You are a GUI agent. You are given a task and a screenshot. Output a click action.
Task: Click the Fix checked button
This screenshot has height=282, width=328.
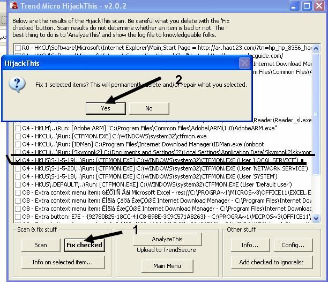pos(84,245)
